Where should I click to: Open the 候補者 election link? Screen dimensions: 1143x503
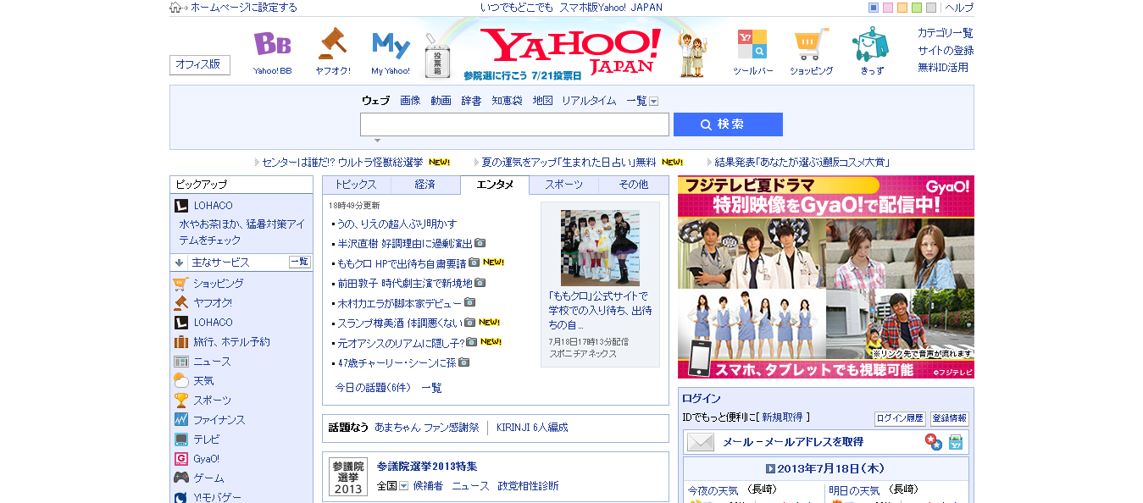(x=428, y=486)
